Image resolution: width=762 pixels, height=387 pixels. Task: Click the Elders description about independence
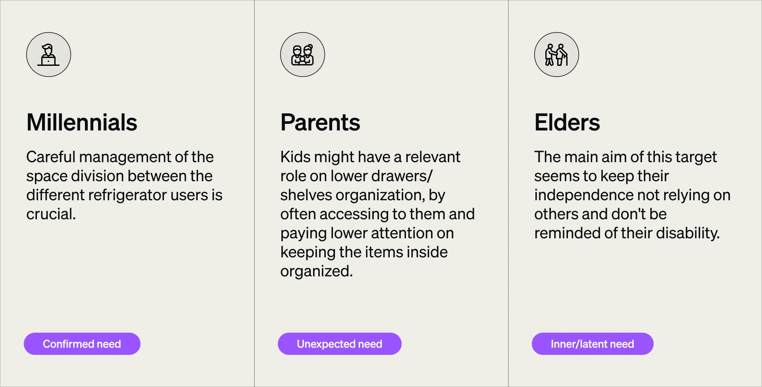coord(632,195)
